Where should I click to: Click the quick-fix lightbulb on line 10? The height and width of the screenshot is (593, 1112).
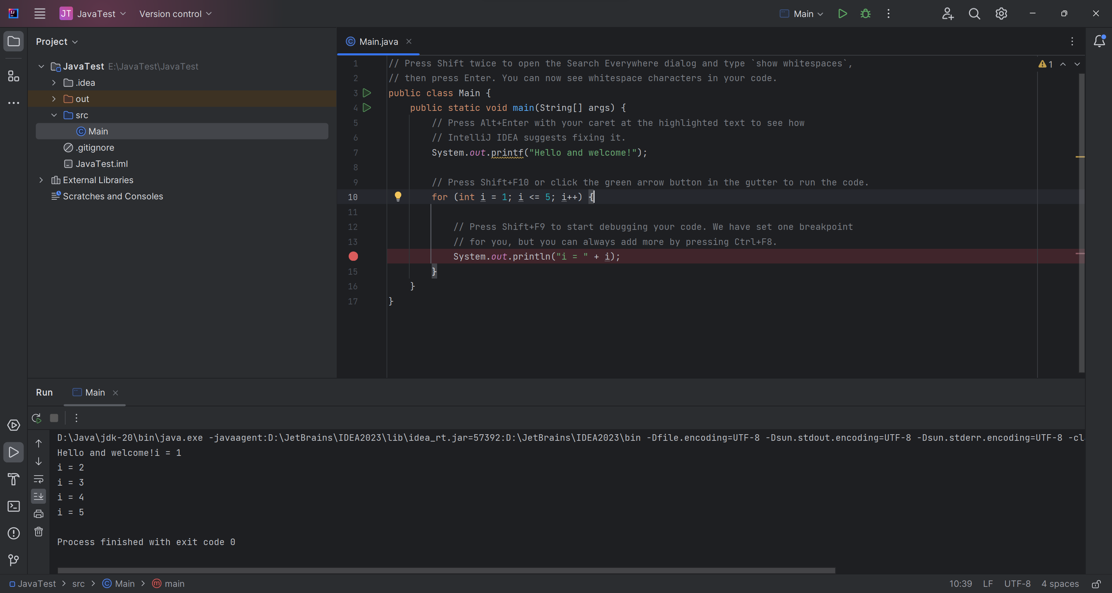[398, 197]
